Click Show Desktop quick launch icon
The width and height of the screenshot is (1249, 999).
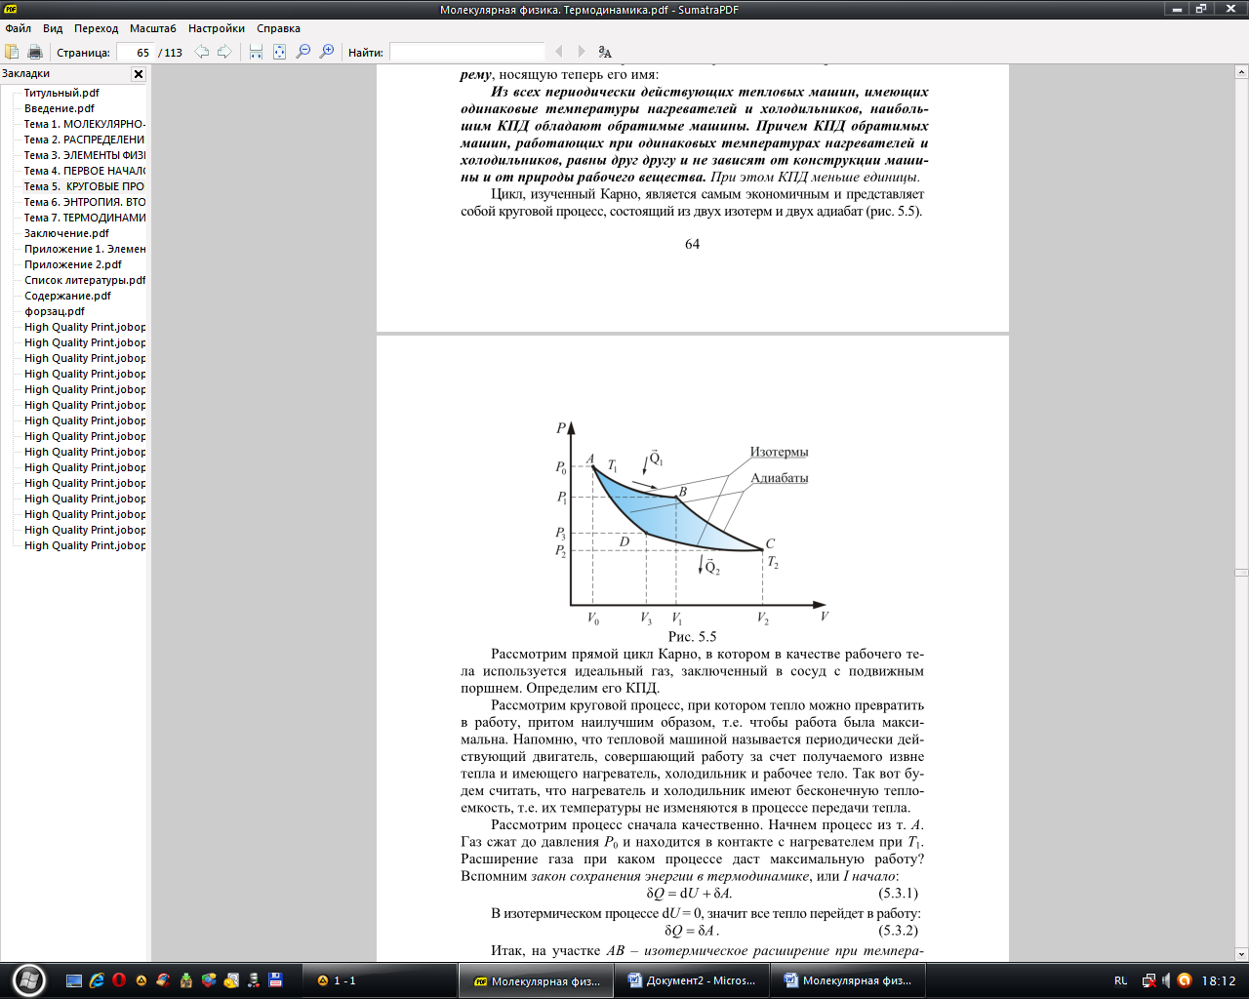tap(74, 980)
